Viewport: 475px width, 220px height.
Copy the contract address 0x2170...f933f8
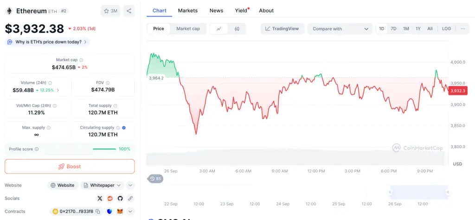[x=98, y=212]
